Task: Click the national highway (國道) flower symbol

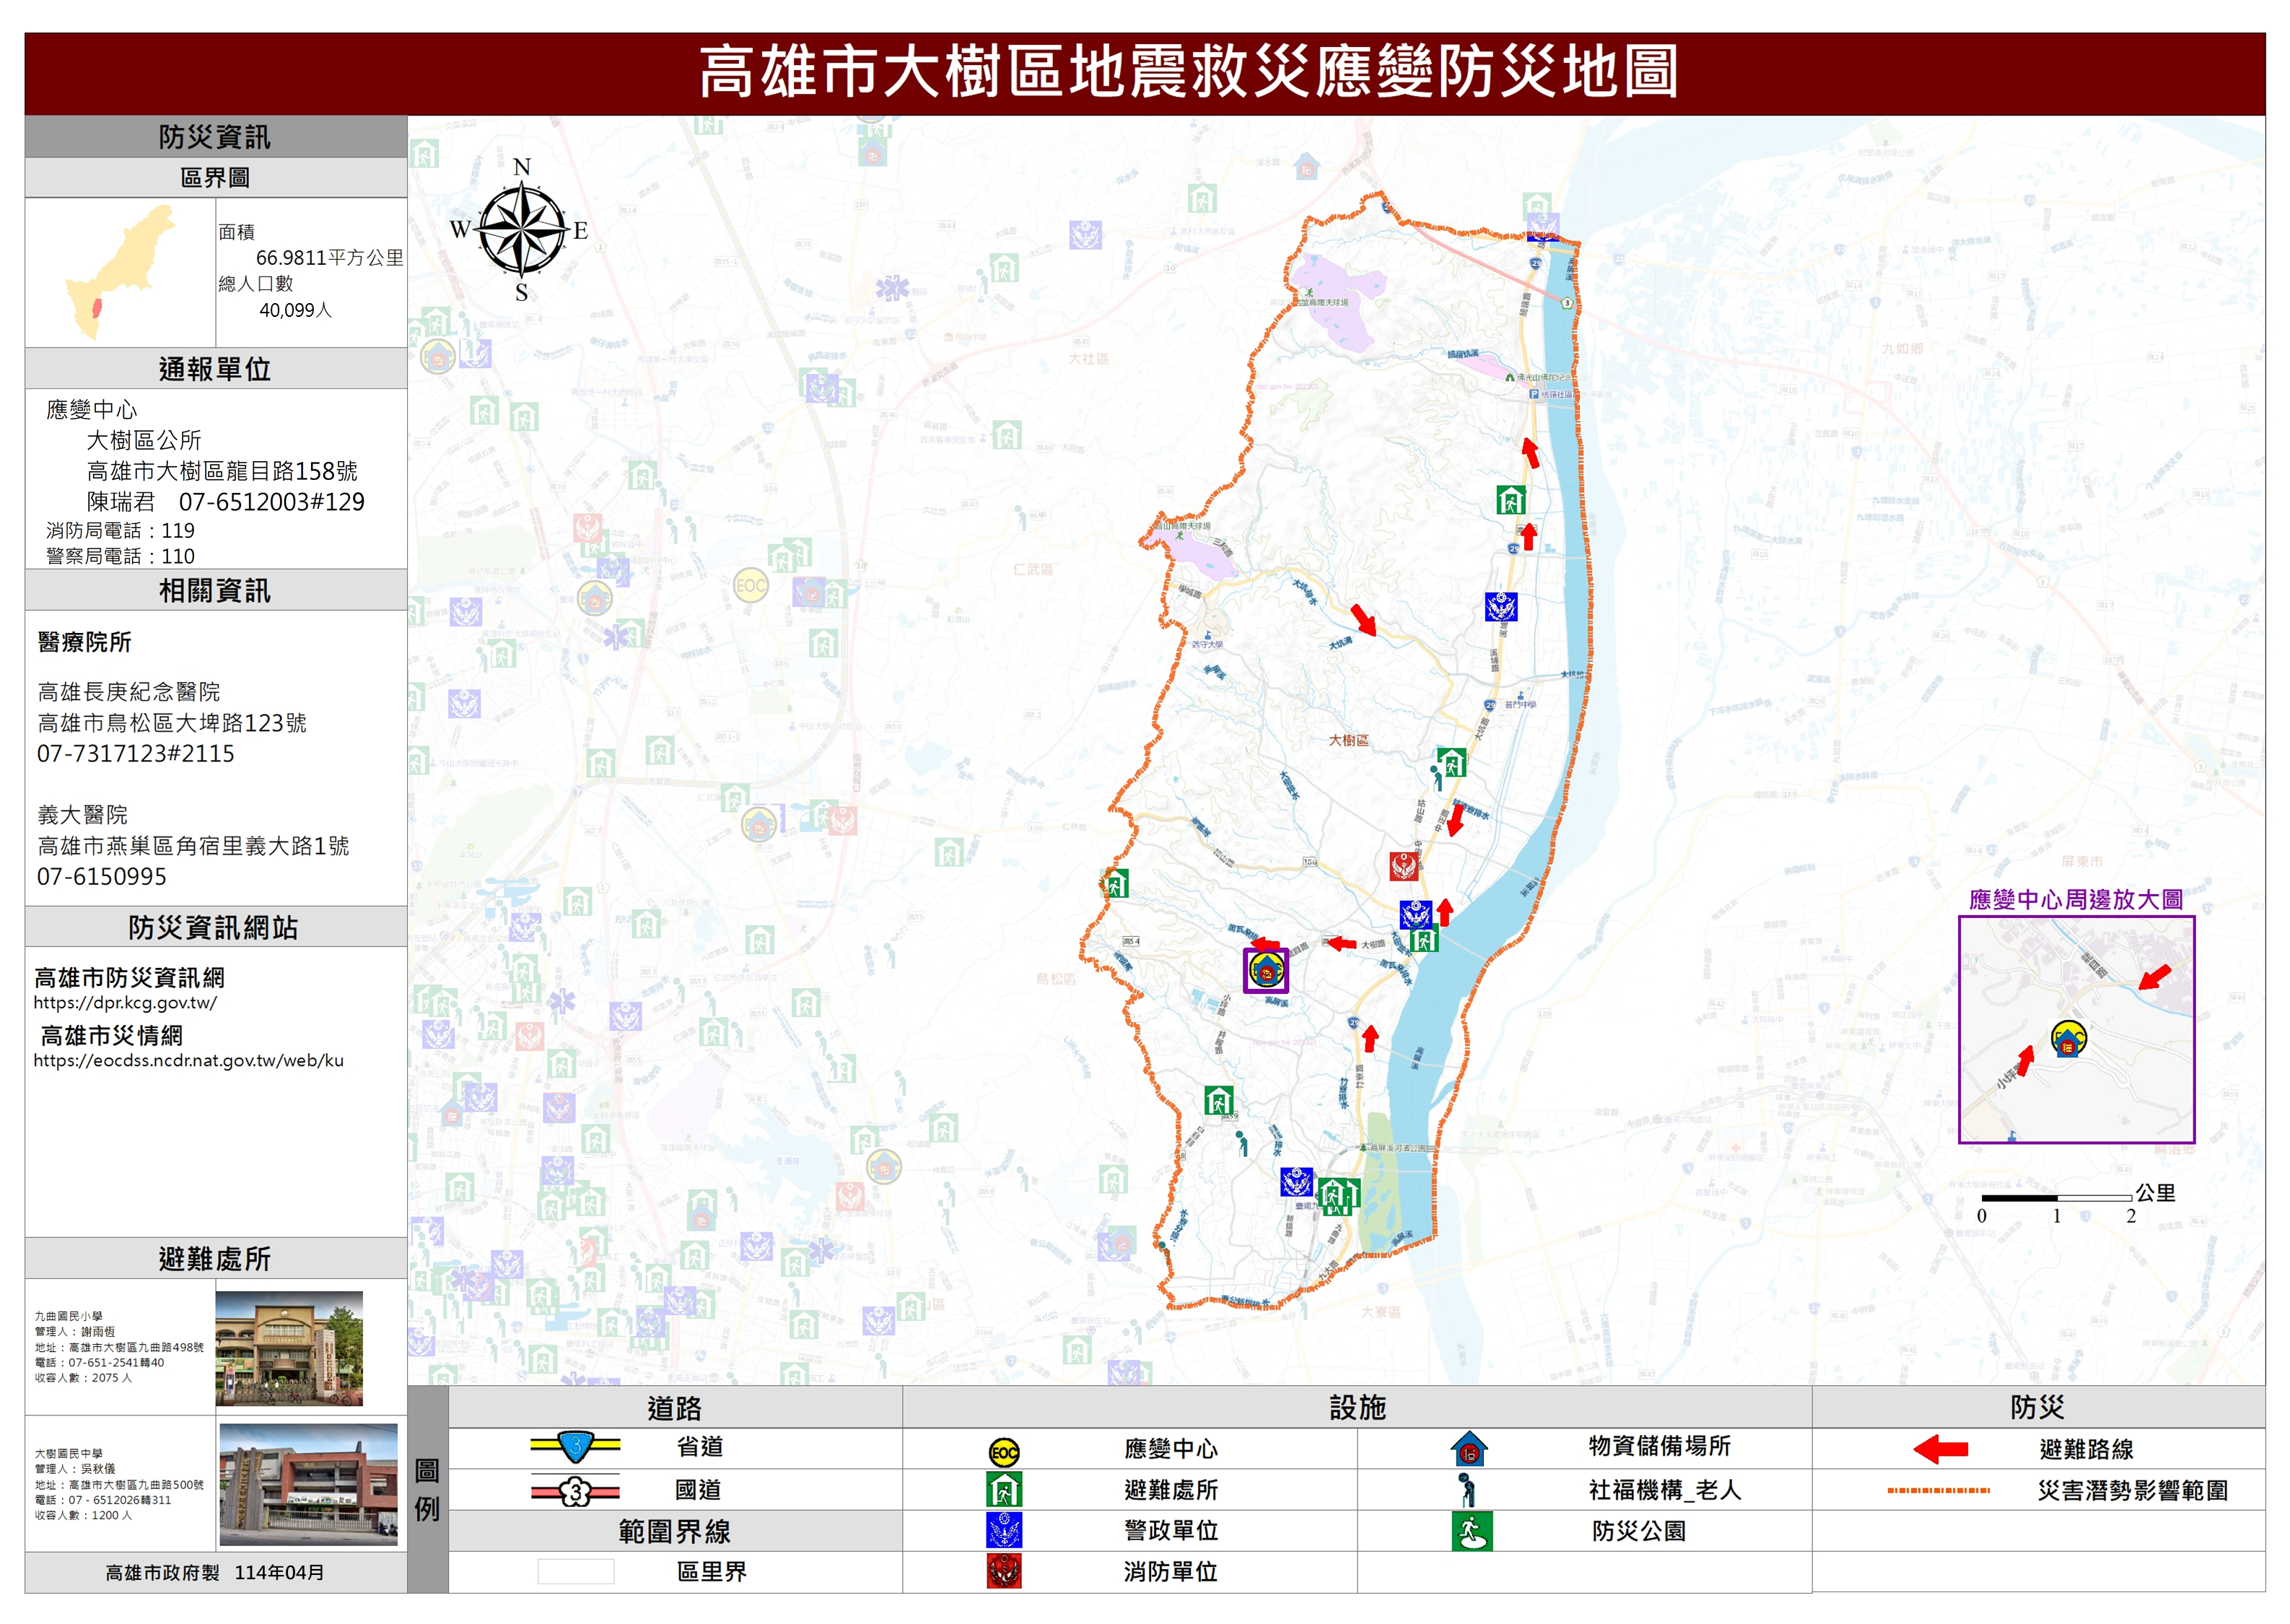Action: click(576, 1492)
